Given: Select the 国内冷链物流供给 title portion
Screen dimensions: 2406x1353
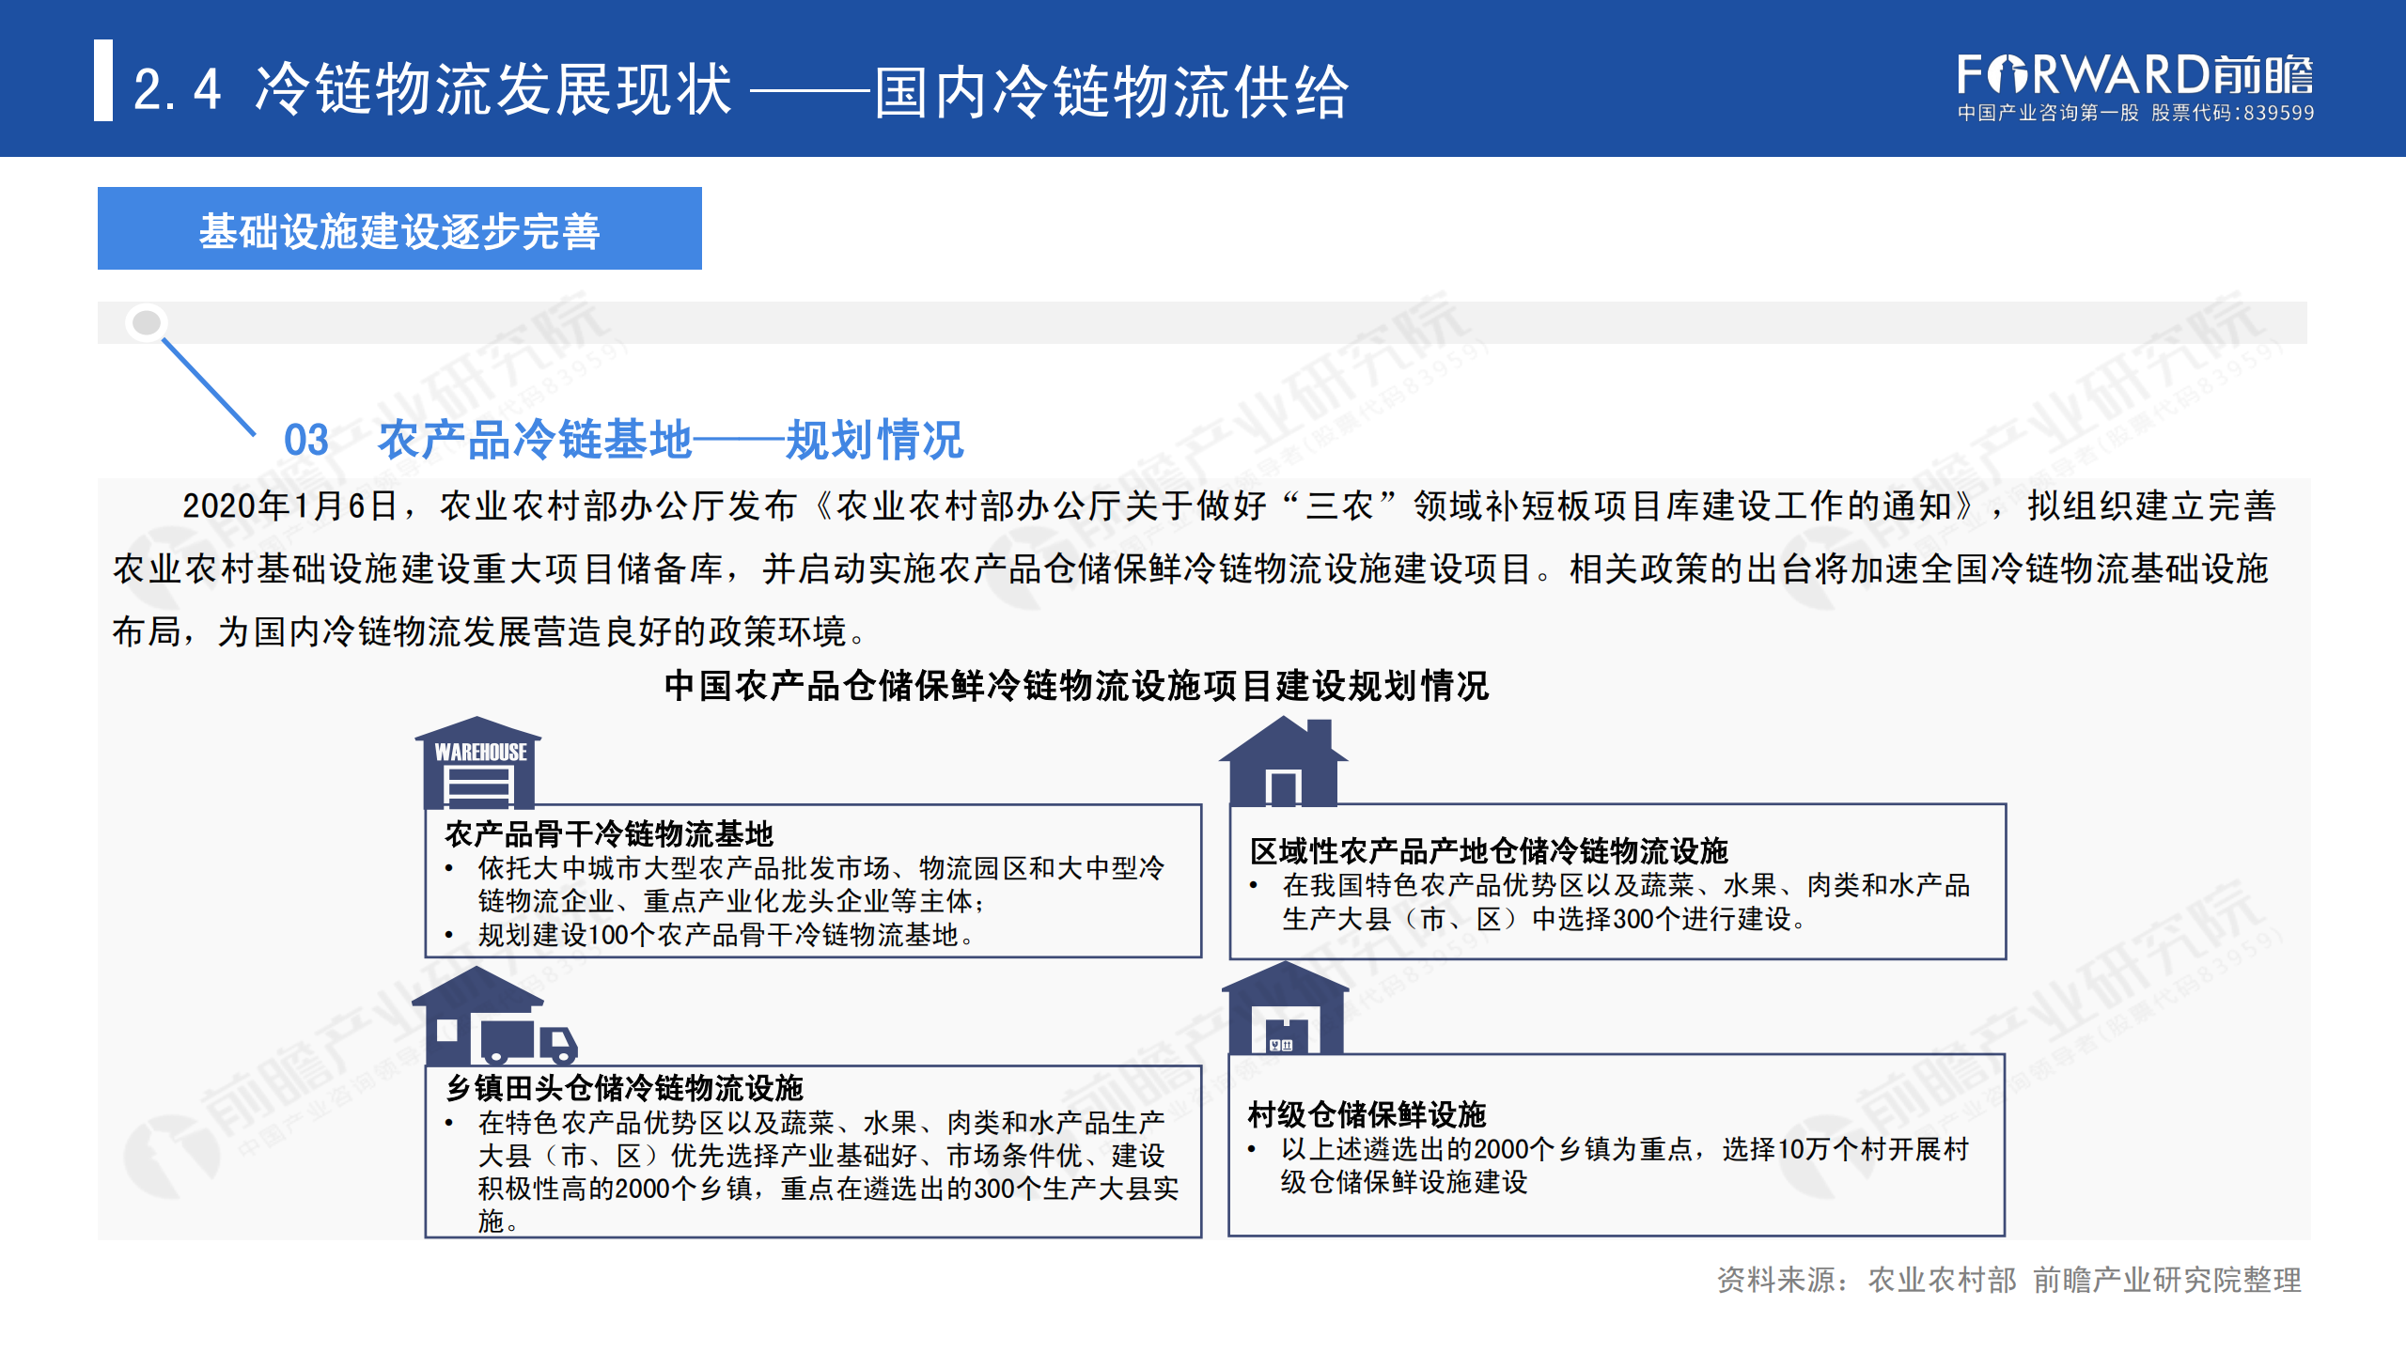Looking at the screenshot, I should (1113, 92).
